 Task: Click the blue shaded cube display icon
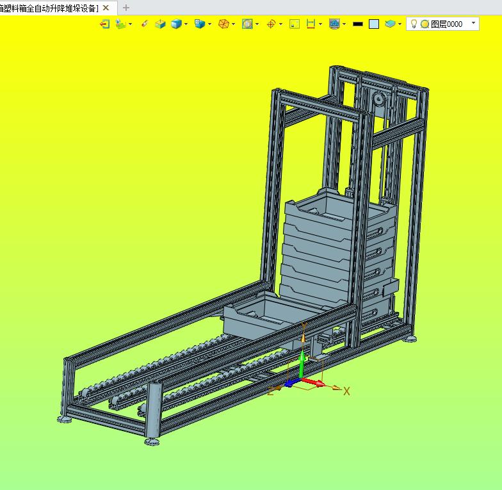[x=176, y=24]
